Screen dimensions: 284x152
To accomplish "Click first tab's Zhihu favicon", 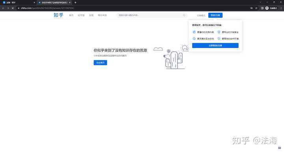I will pos(4,2).
